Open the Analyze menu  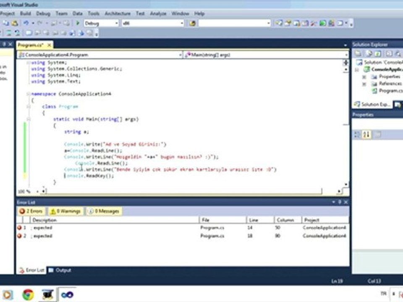pyautogui.click(x=158, y=13)
